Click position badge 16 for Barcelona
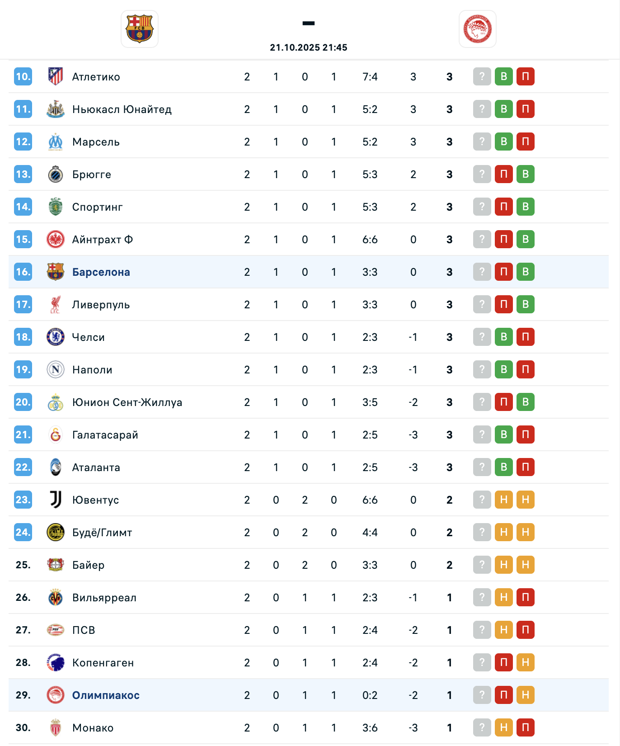The height and width of the screenshot is (746, 620). [23, 272]
